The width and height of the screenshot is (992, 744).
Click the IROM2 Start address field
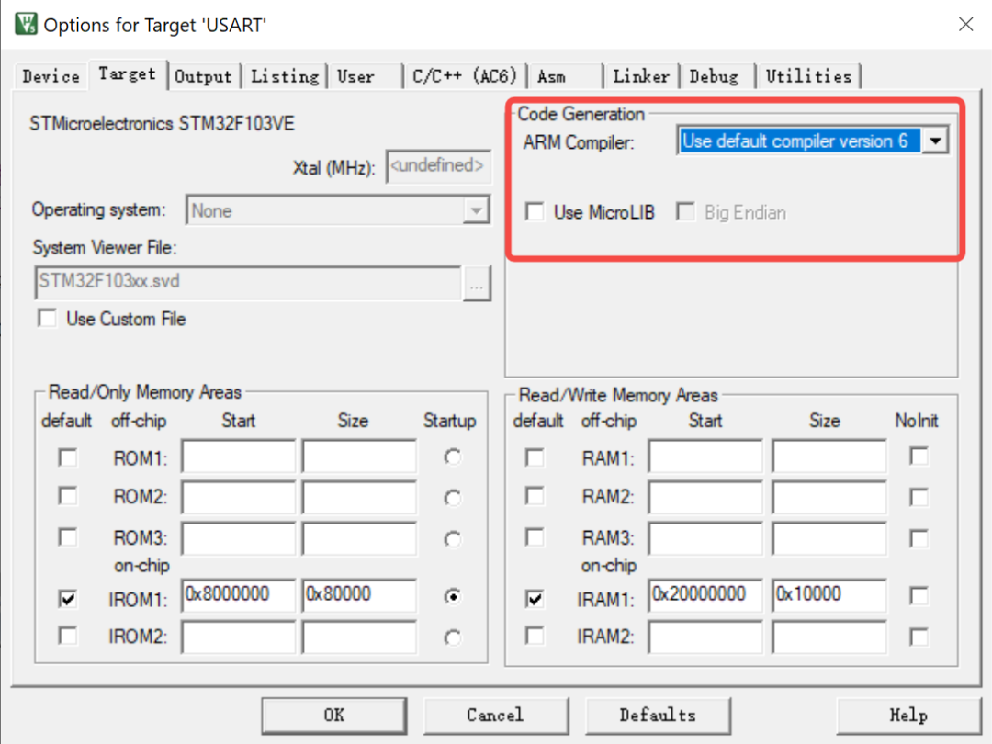click(x=239, y=637)
